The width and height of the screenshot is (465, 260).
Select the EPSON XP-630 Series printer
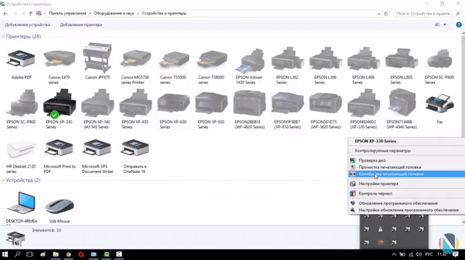point(174,103)
